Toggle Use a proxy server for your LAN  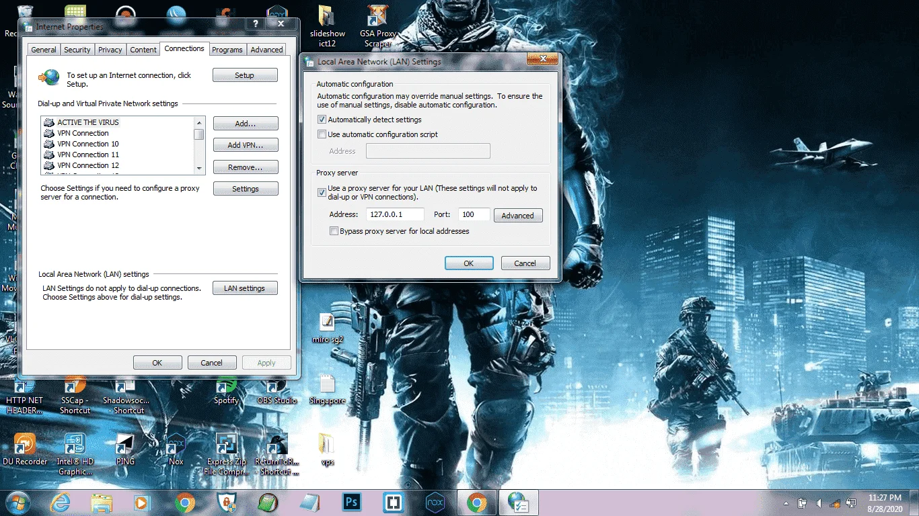(322, 192)
